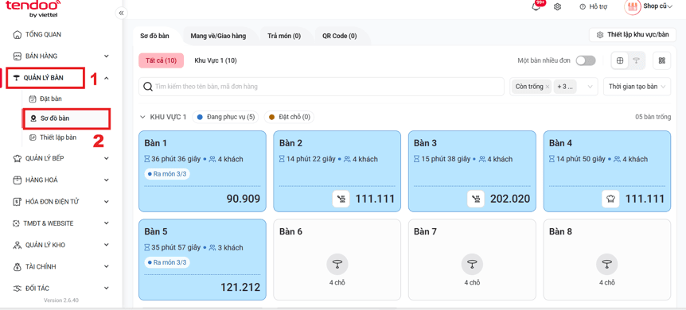
Task: Click the cart icon on Bàn 2
Action: pos(341,199)
